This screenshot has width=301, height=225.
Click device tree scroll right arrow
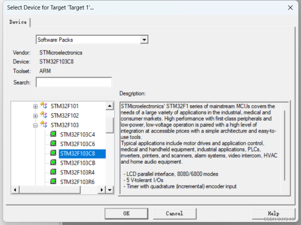[102, 190]
